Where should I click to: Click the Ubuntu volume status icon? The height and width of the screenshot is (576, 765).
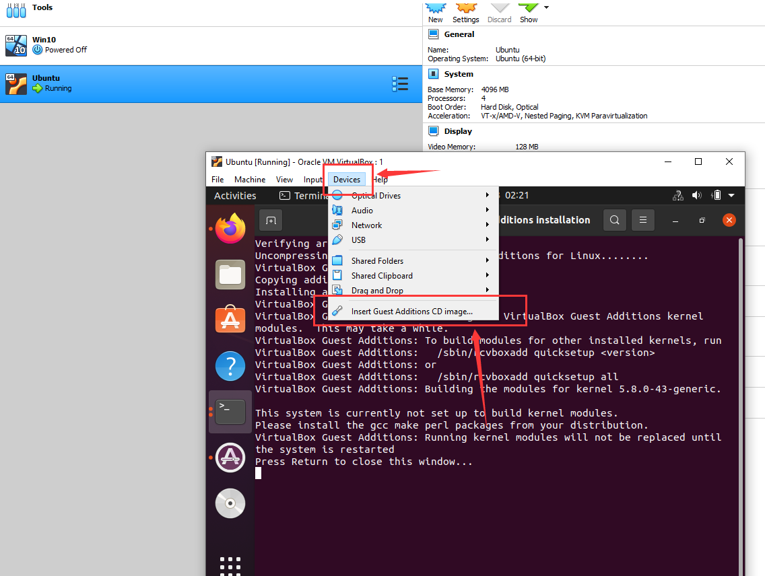(x=697, y=195)
